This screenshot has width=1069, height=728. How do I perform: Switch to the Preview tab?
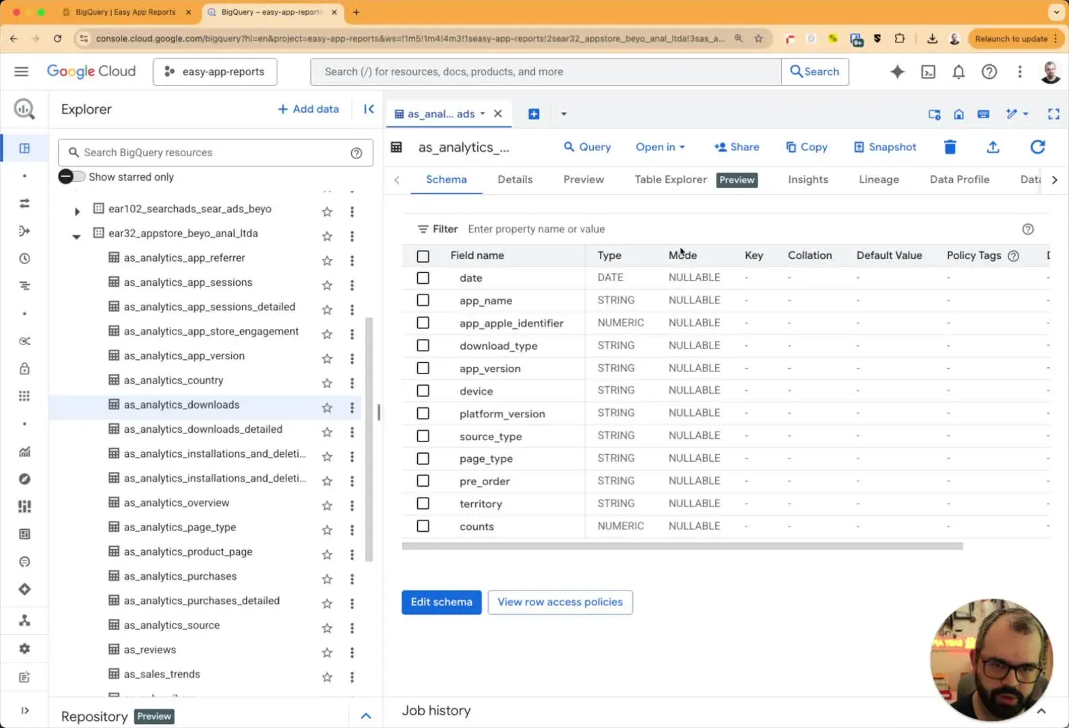[584, 180]
